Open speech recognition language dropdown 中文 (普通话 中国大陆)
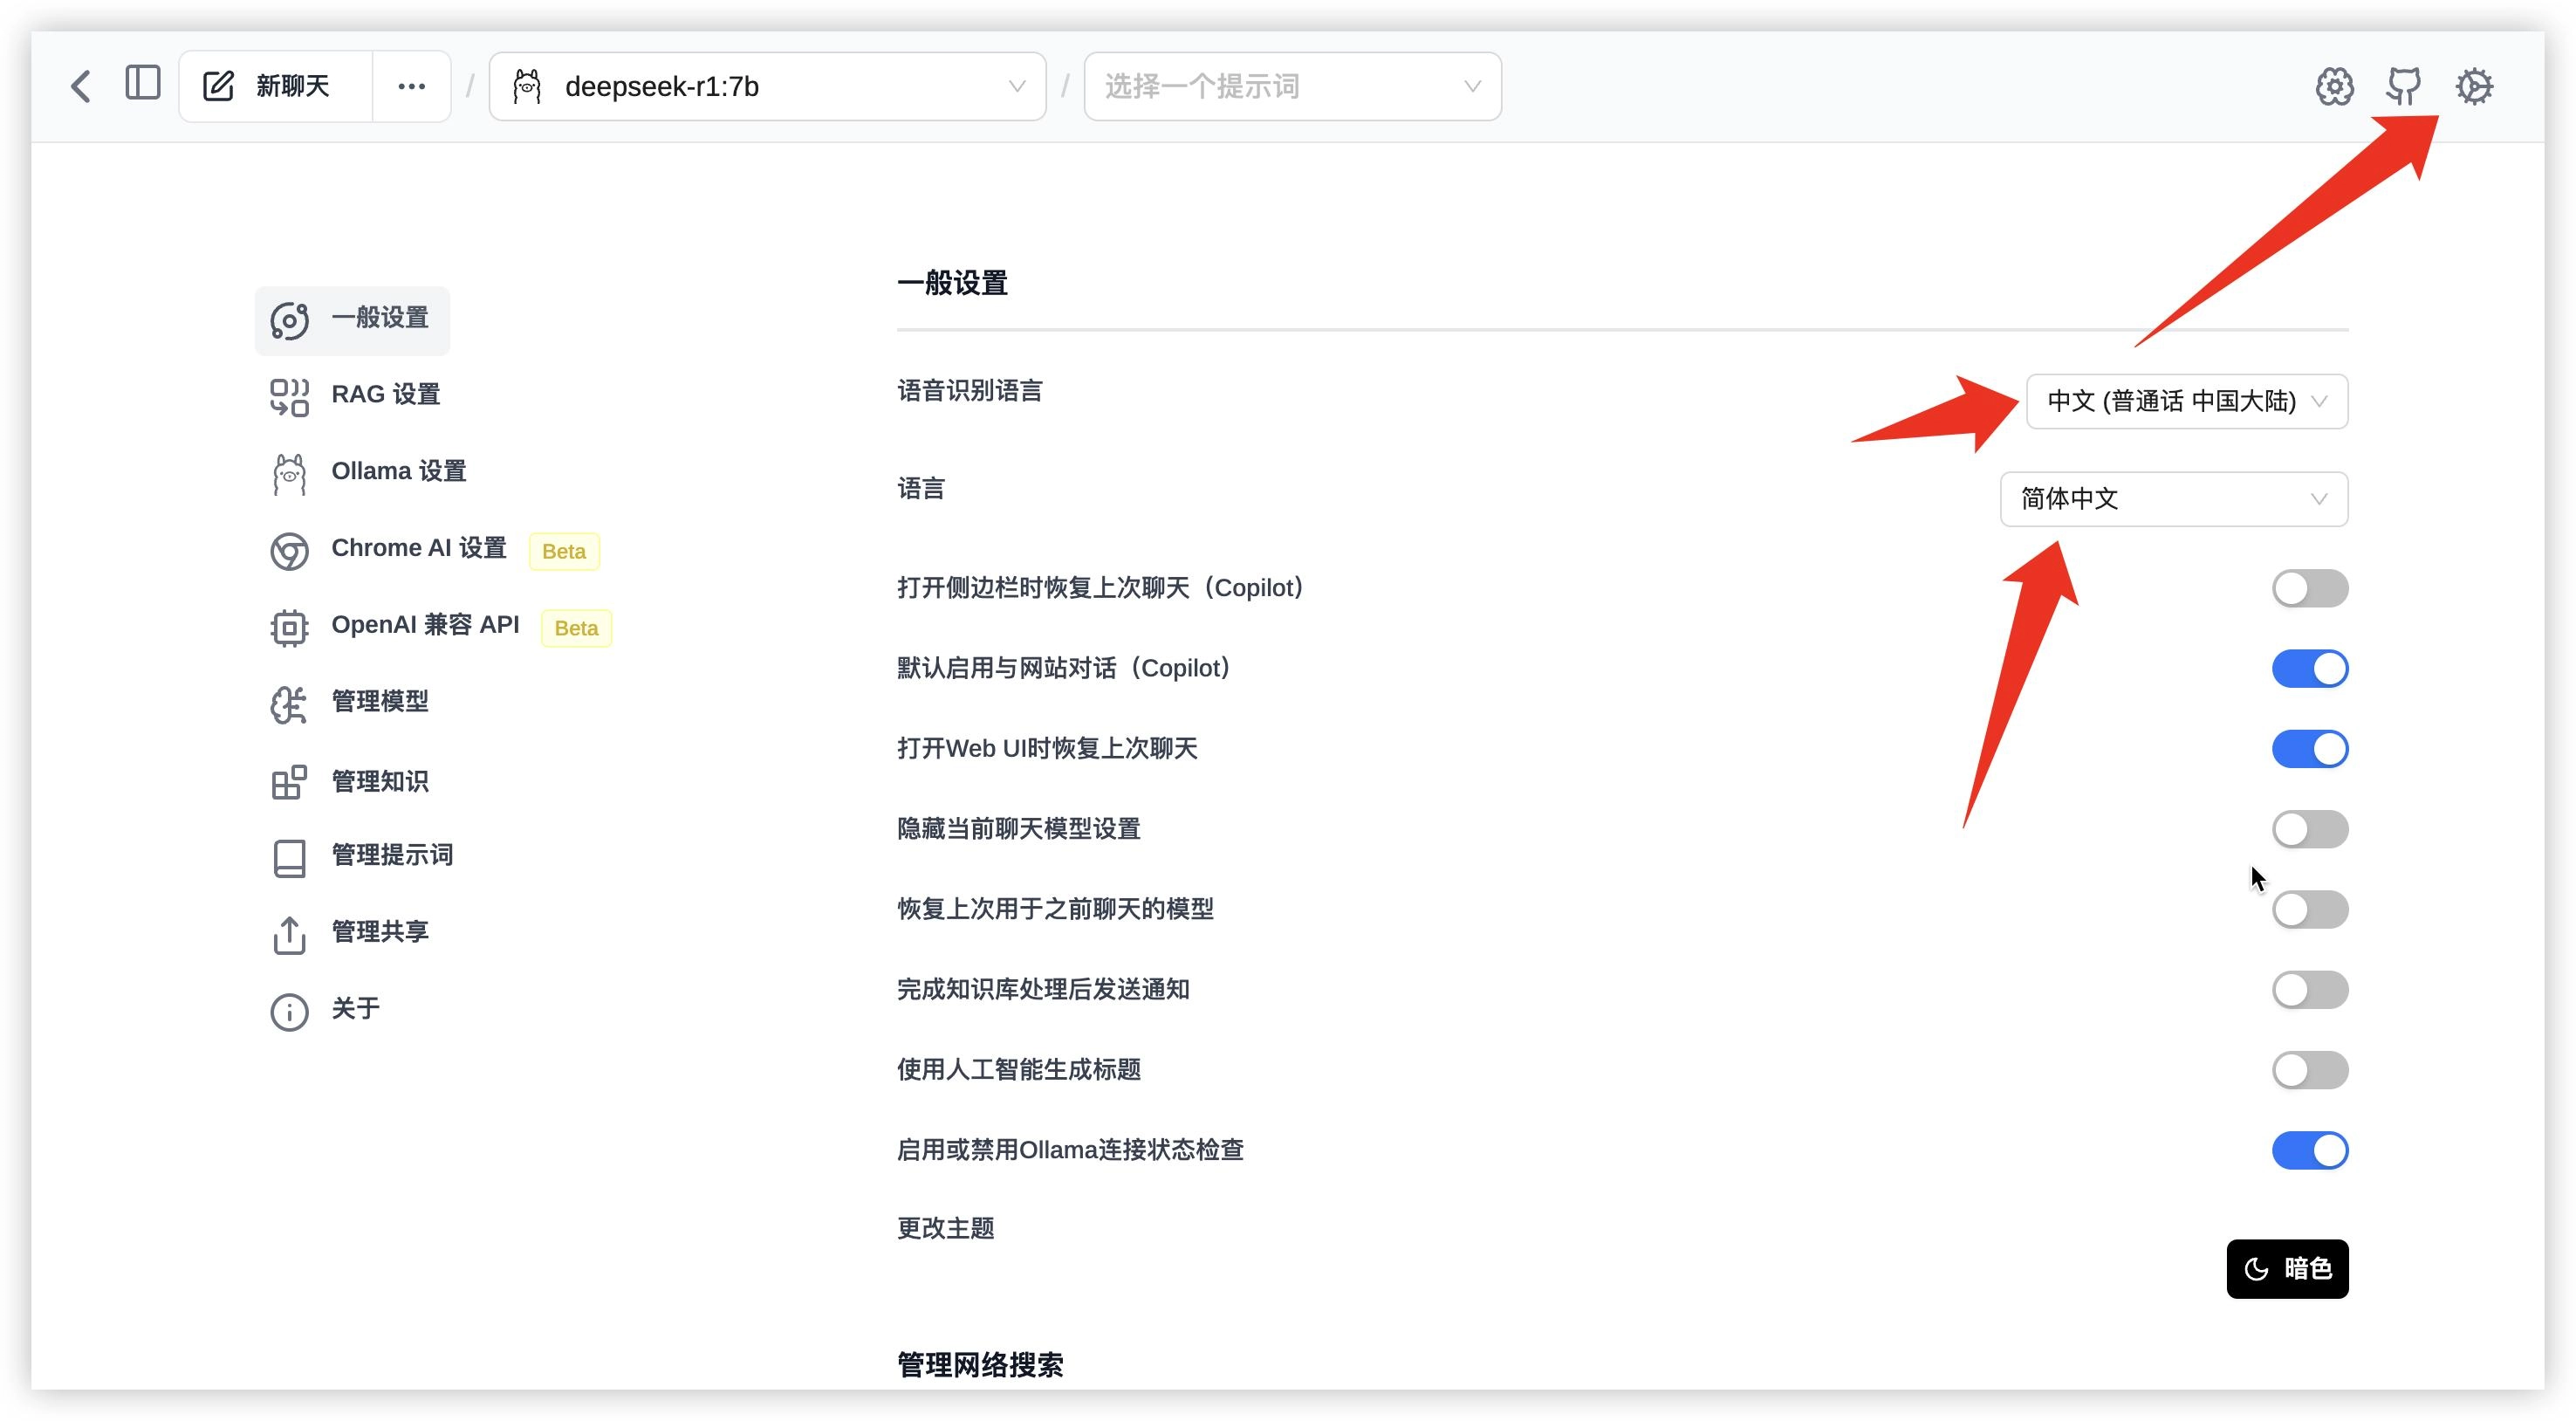The width and height of the screenshot is (2576, 1421). (x=2187, y=401)
